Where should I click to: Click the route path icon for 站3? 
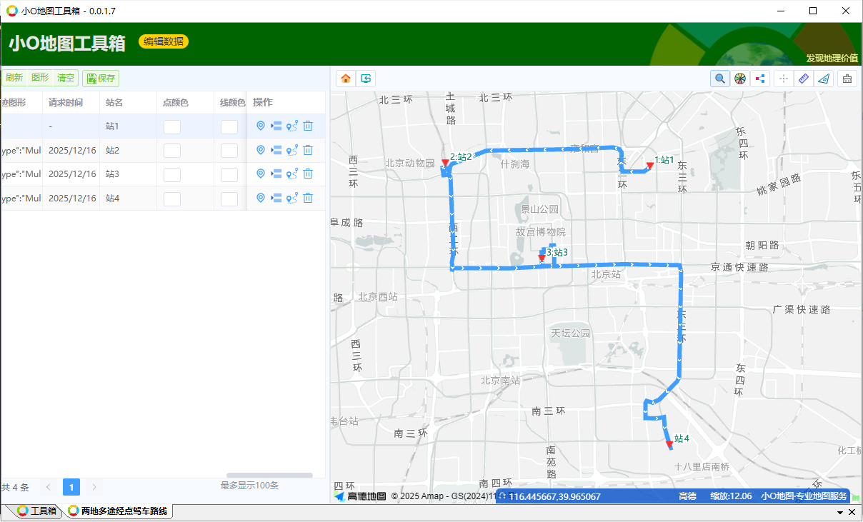point(291,174)
